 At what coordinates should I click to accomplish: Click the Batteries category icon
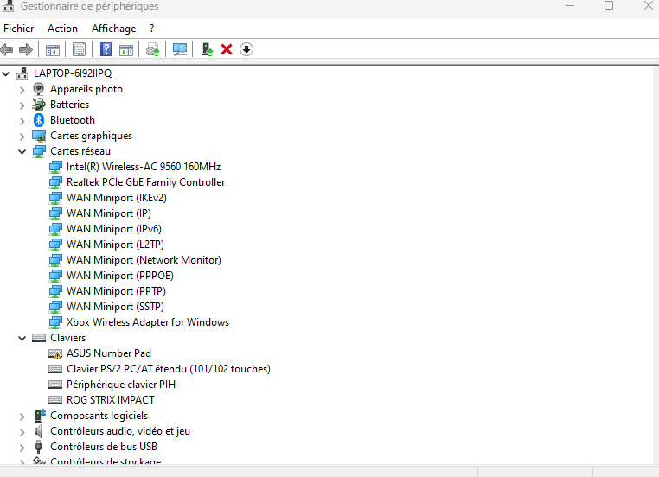(x=39, y=105)
